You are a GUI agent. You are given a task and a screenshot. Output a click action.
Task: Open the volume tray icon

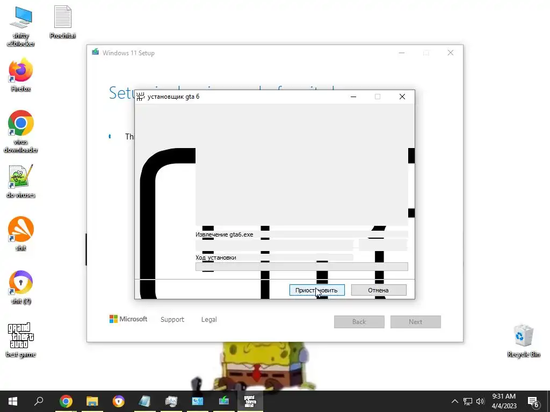tap(480, 401)
